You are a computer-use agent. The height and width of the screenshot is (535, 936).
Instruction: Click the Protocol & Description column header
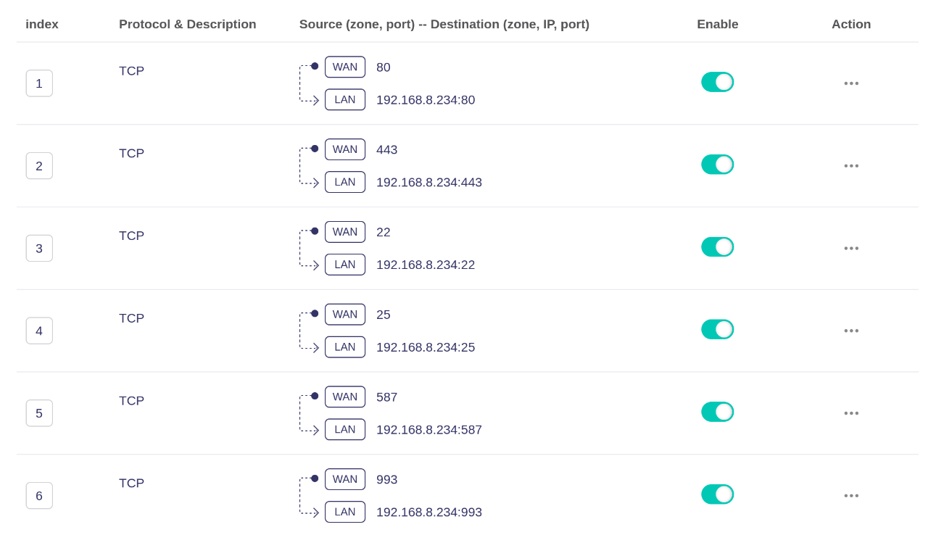(x=187, y=25)
